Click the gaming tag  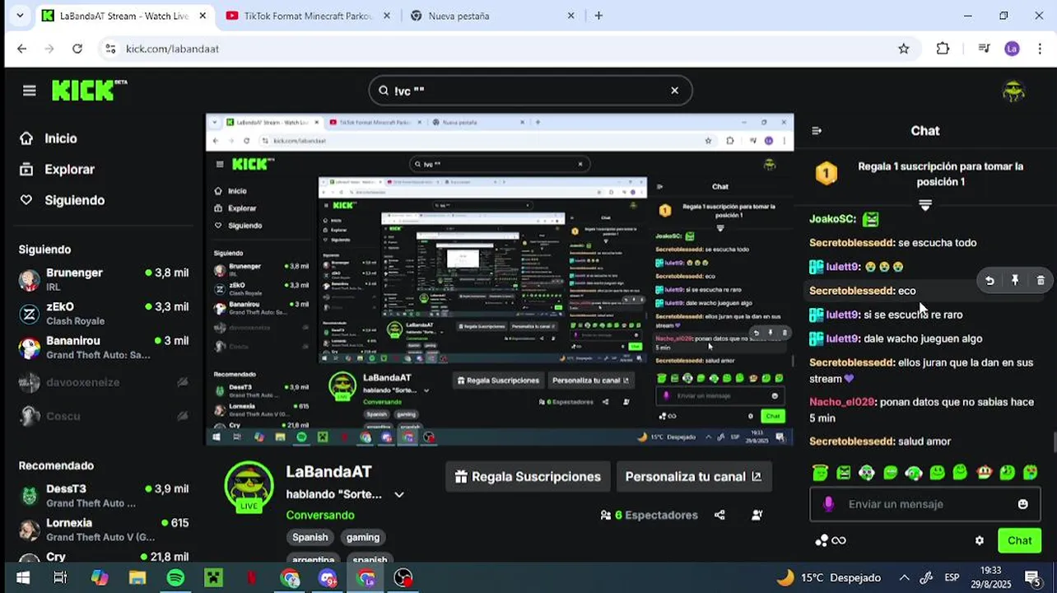click(x=363, y=537)
